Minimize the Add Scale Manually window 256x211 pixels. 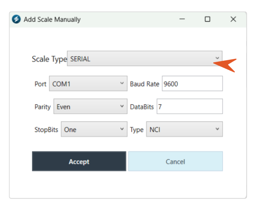pyautogui.click(x=182, y=19)
